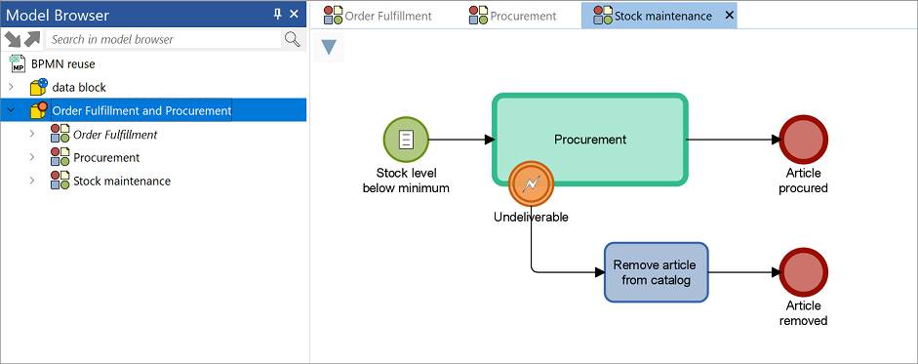Select the Article procured end event
918x364 pixels.
803,140
